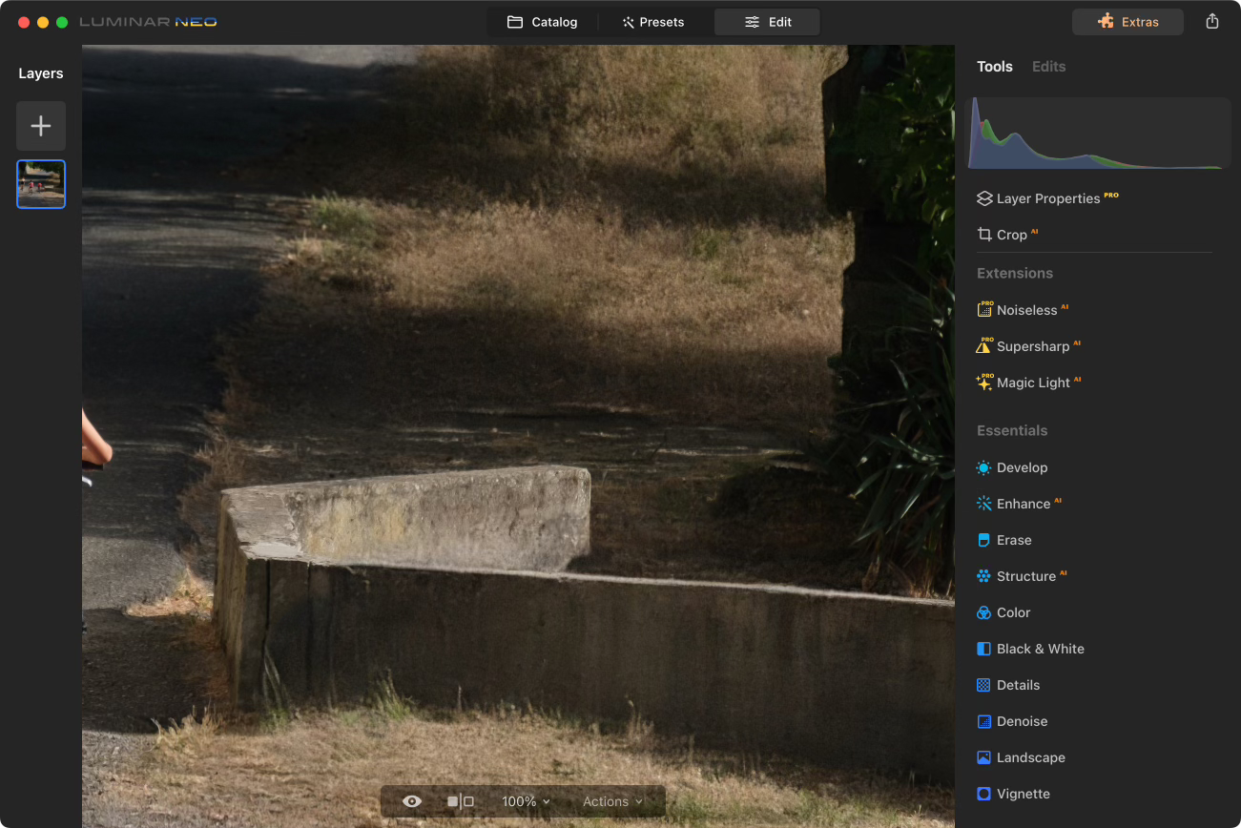Screen dimensions: 1241x828
Task: Click the Structure AI icon
Action: pyautogui.click(x=984, y=576)
